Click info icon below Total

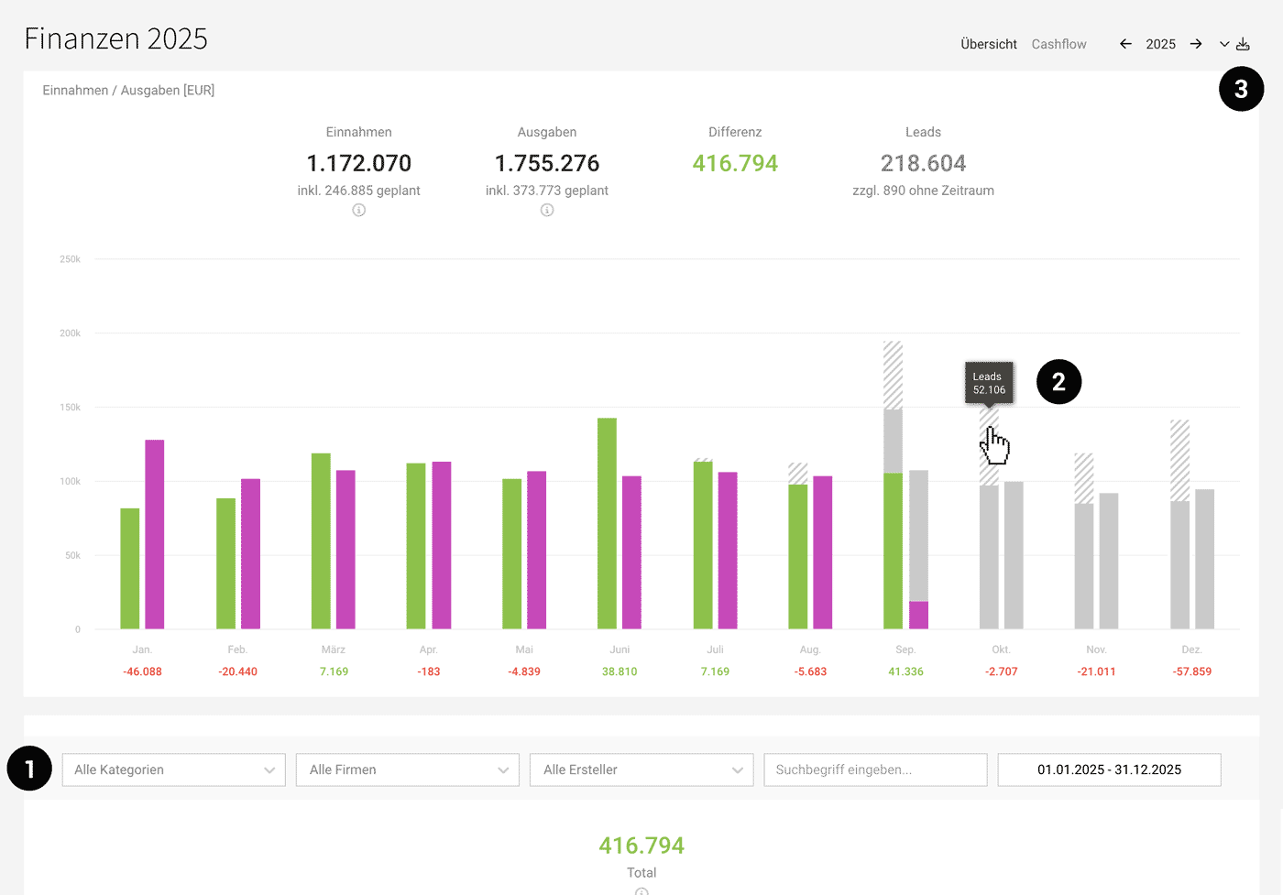pos(641,891)
